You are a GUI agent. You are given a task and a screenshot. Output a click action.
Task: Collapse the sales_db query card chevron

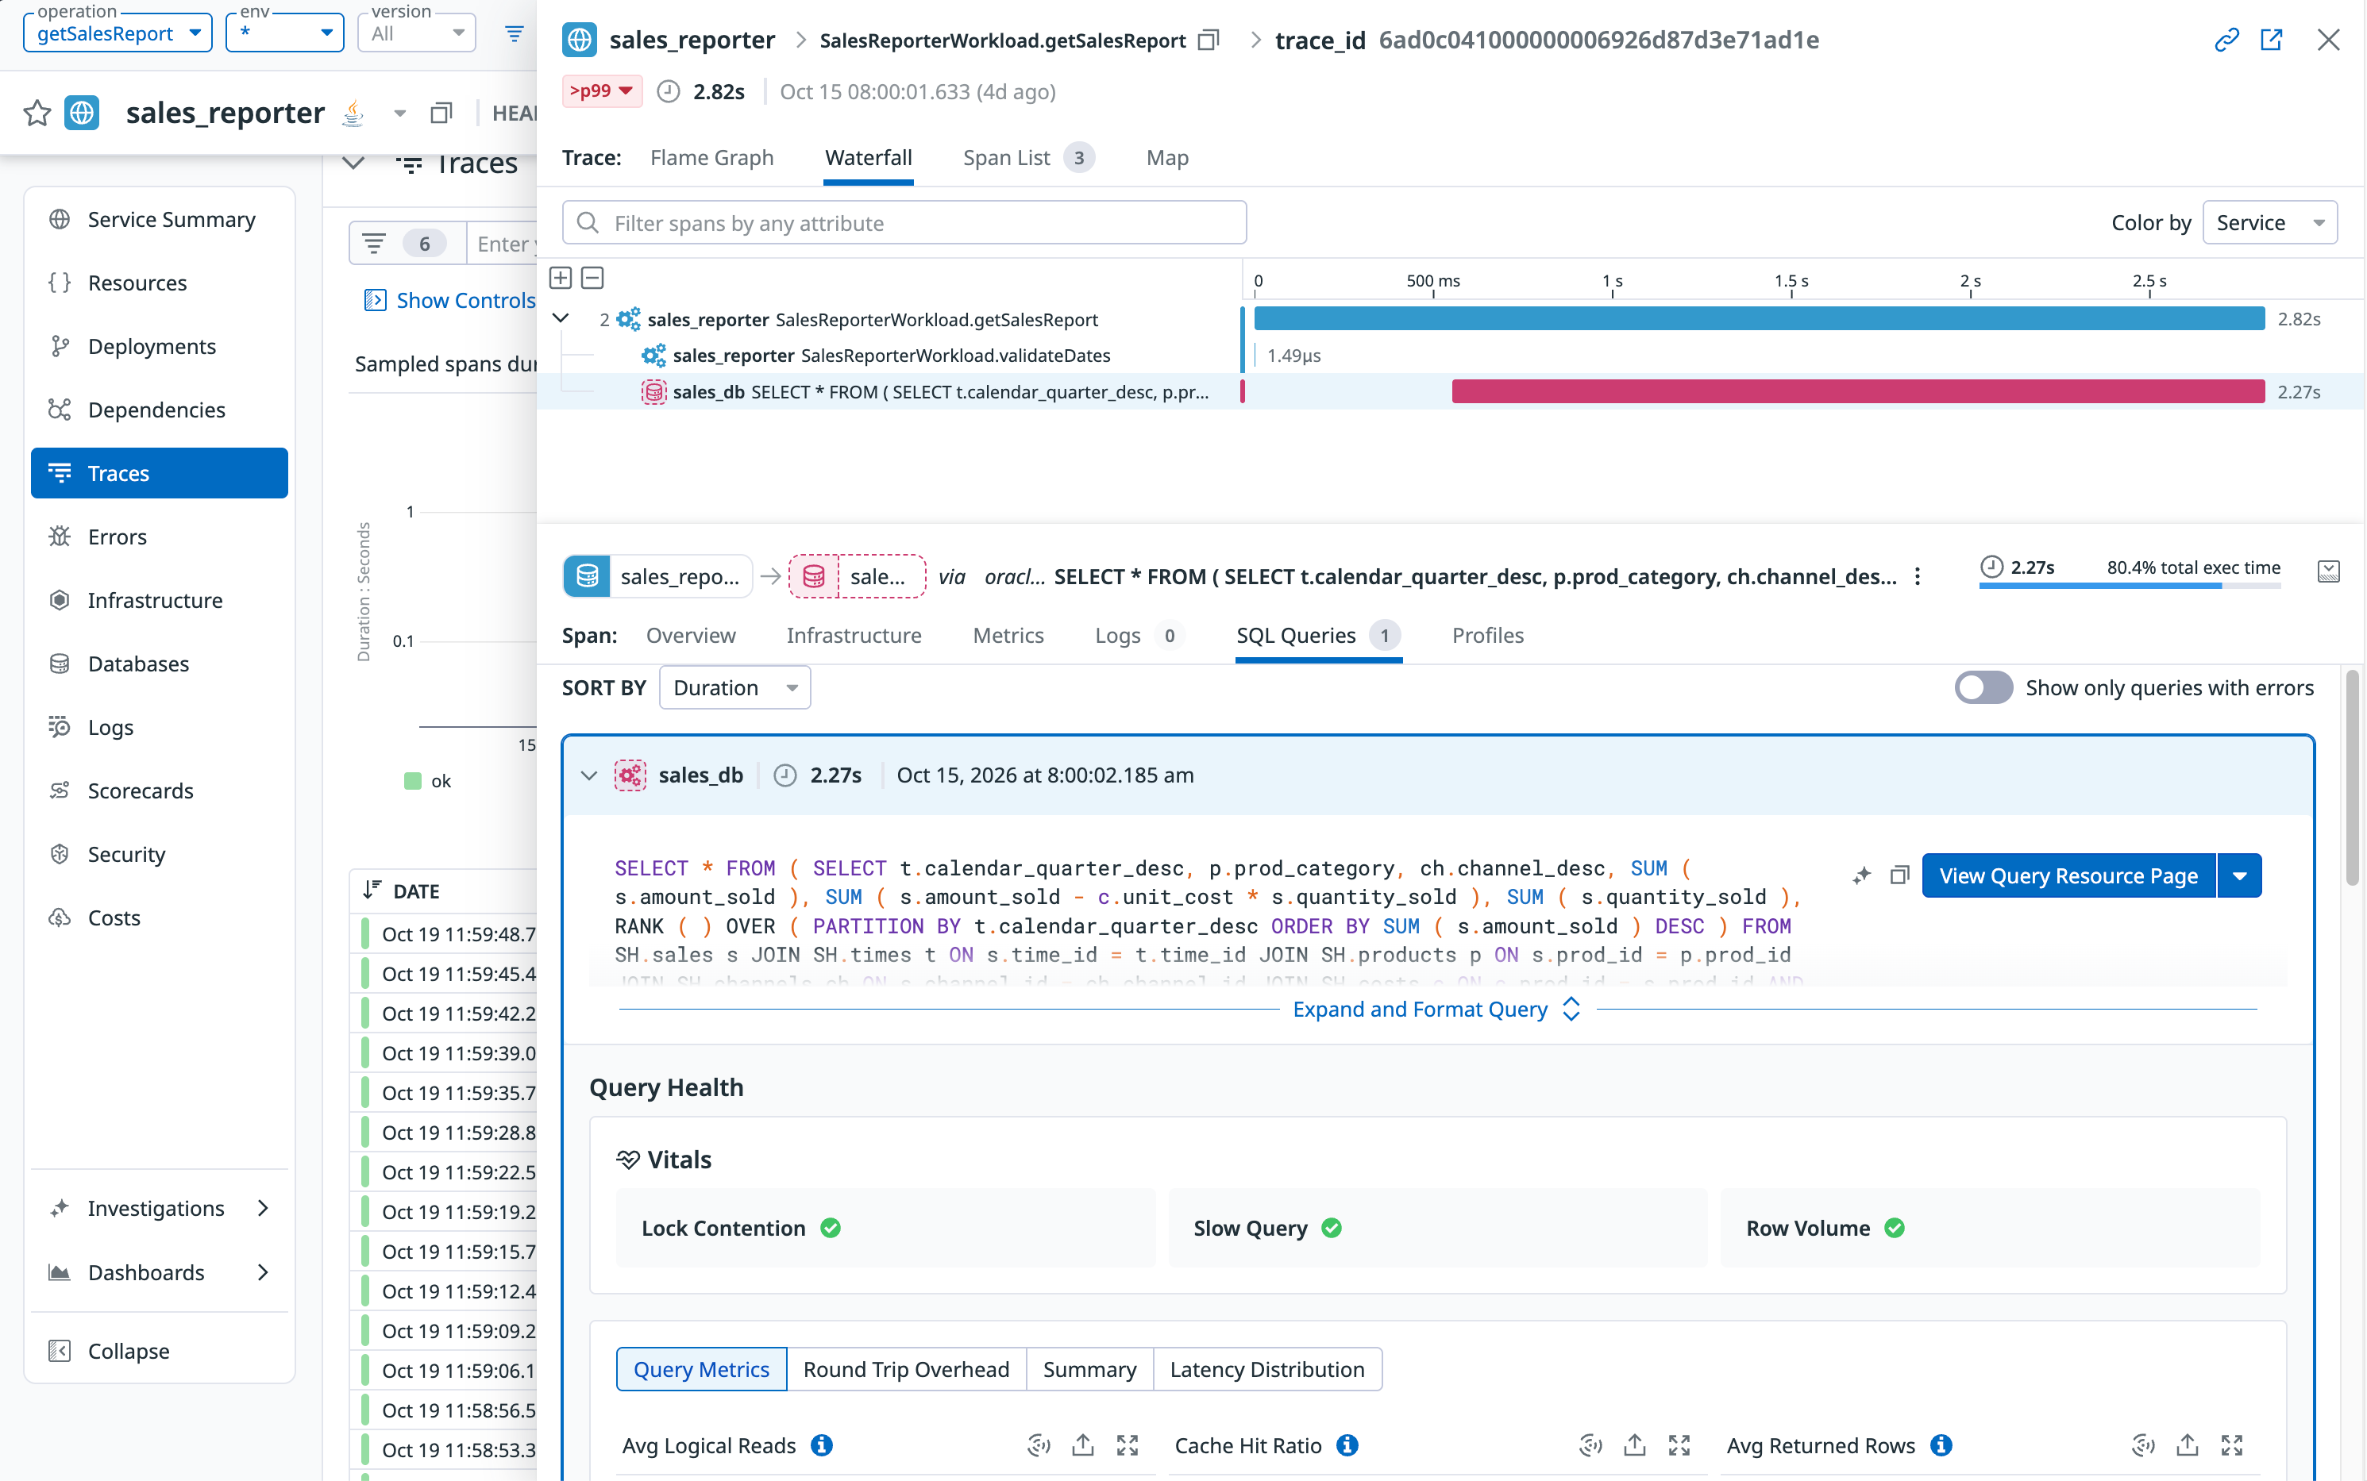coord(588,775)
